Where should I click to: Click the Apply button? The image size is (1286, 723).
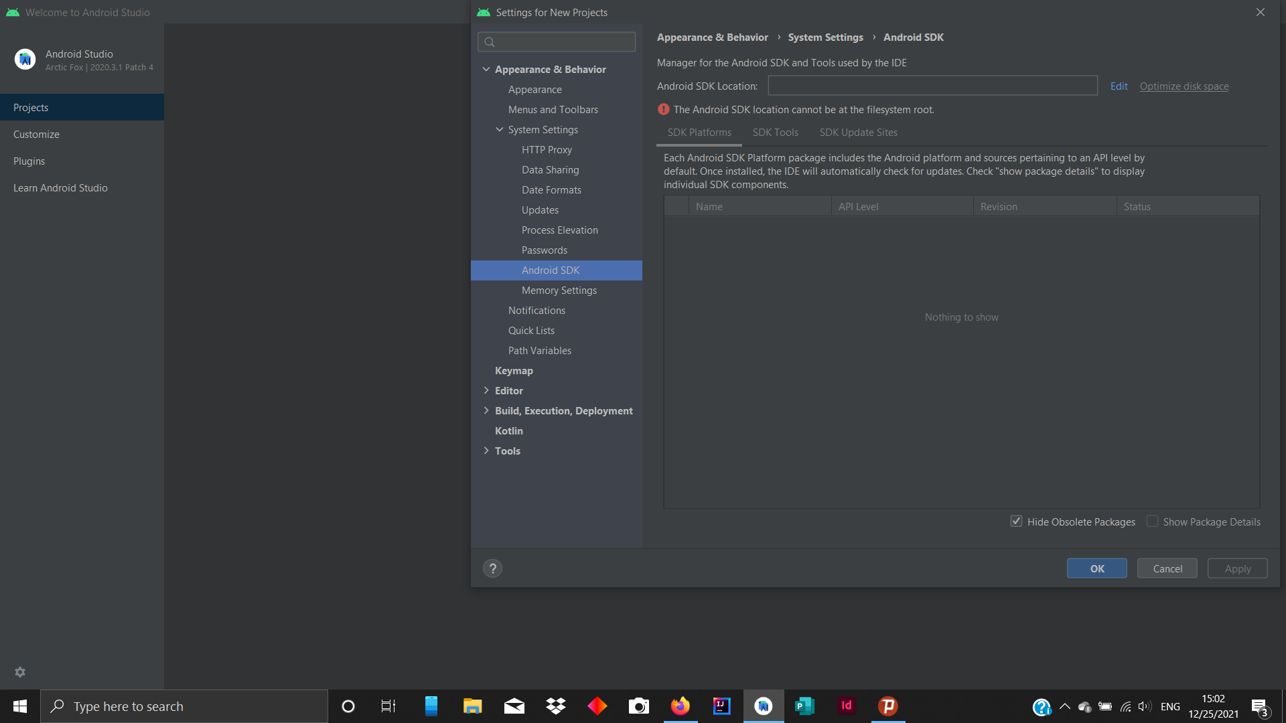click(x=1238, y=568)
